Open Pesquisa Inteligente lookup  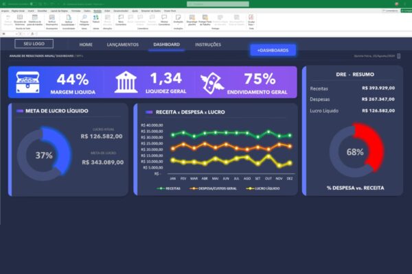tap(84, 20)
